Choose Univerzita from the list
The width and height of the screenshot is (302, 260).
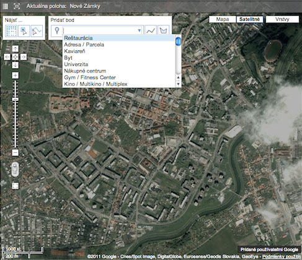point(119,64)
